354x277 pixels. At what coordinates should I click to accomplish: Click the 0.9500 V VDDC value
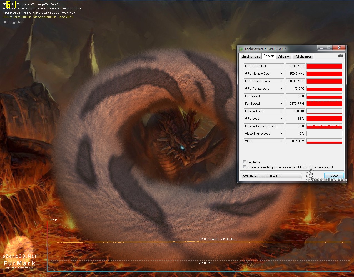point(295,141)
